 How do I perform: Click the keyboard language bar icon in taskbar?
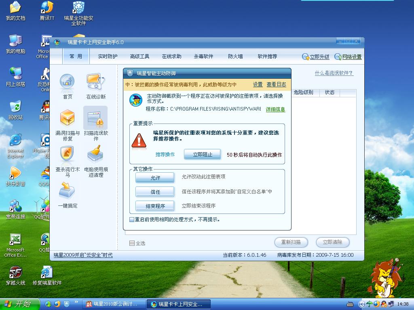tap(350, 304)
